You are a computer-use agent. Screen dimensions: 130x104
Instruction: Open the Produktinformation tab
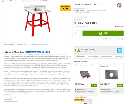click(x=9, y=44)
